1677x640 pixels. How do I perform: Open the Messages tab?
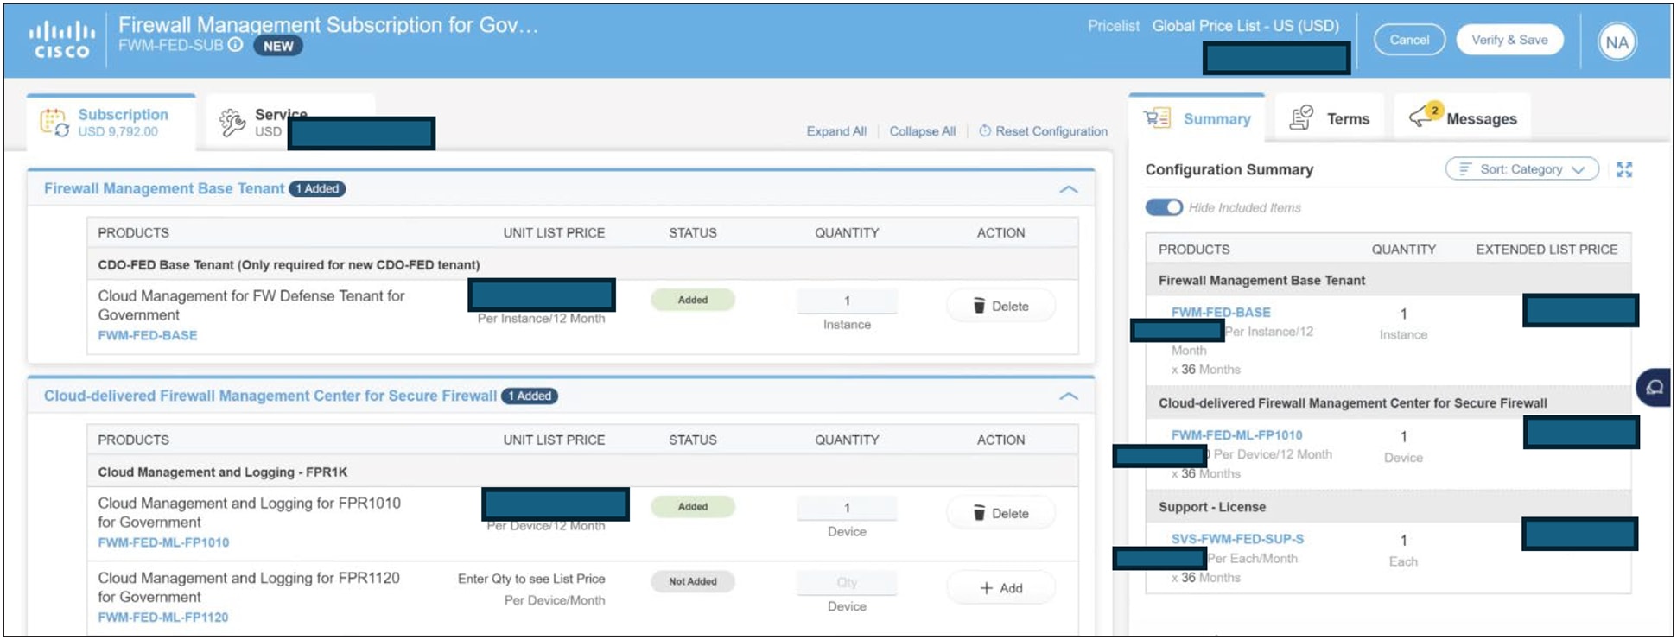tap(1463, 118)
